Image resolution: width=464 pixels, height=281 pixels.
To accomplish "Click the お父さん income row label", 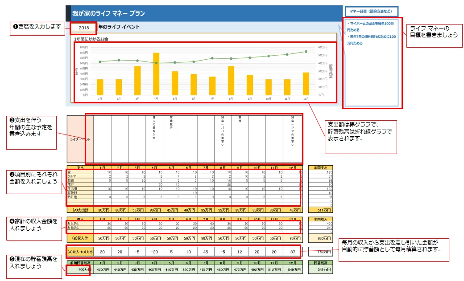I will click(80, 224).
